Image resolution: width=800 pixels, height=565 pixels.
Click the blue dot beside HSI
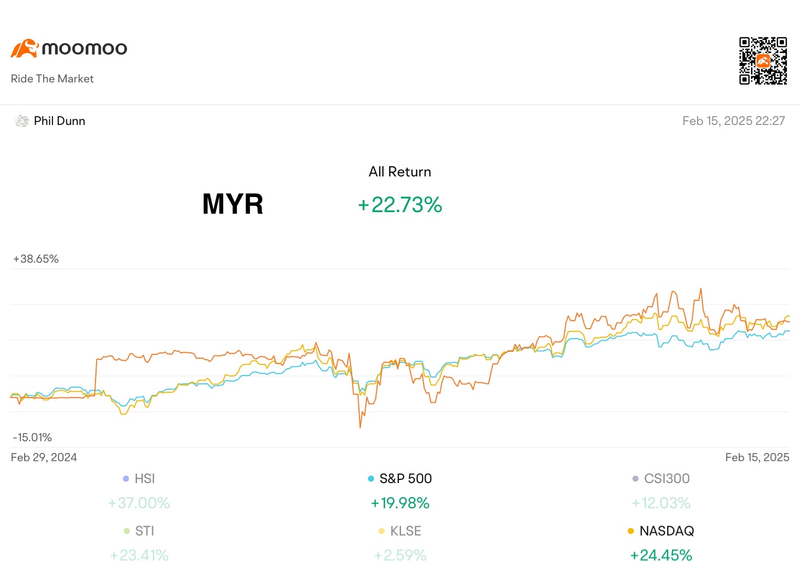coord(126,478)
